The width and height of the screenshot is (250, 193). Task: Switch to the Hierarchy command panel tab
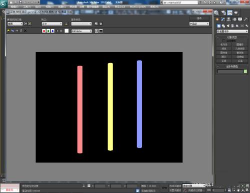point(228,20)
